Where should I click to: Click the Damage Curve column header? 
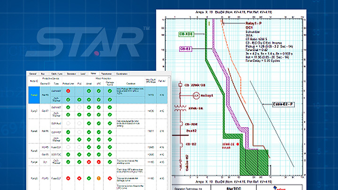point(110,84)
